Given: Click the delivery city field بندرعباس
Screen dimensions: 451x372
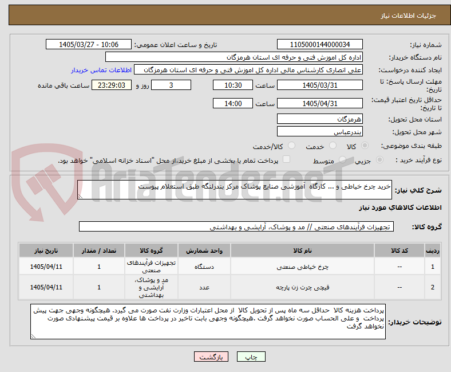Looking at the screenshot, I should (x=319, y=131).
